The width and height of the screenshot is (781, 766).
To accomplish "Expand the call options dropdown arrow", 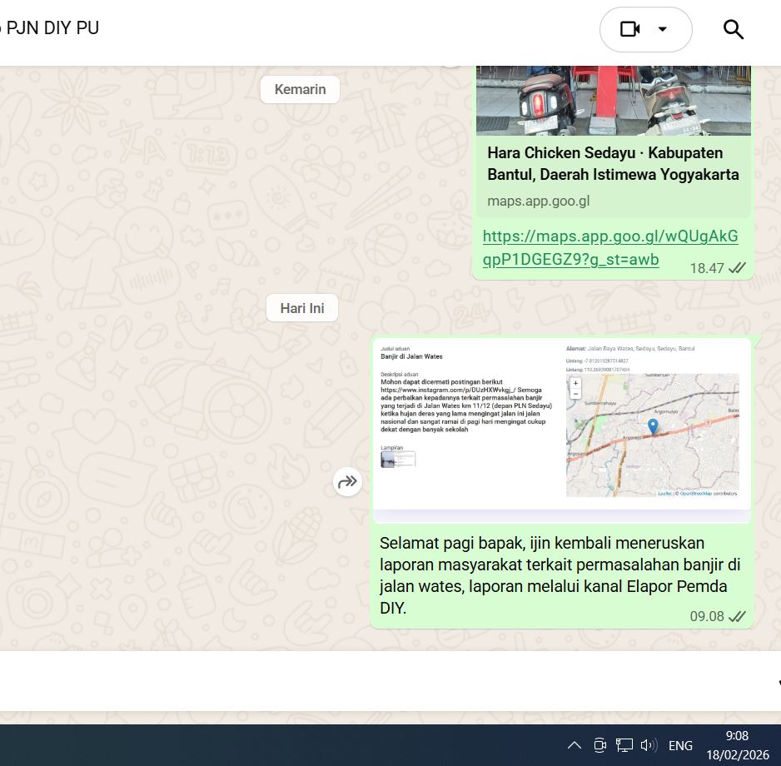I will (663, 29).
